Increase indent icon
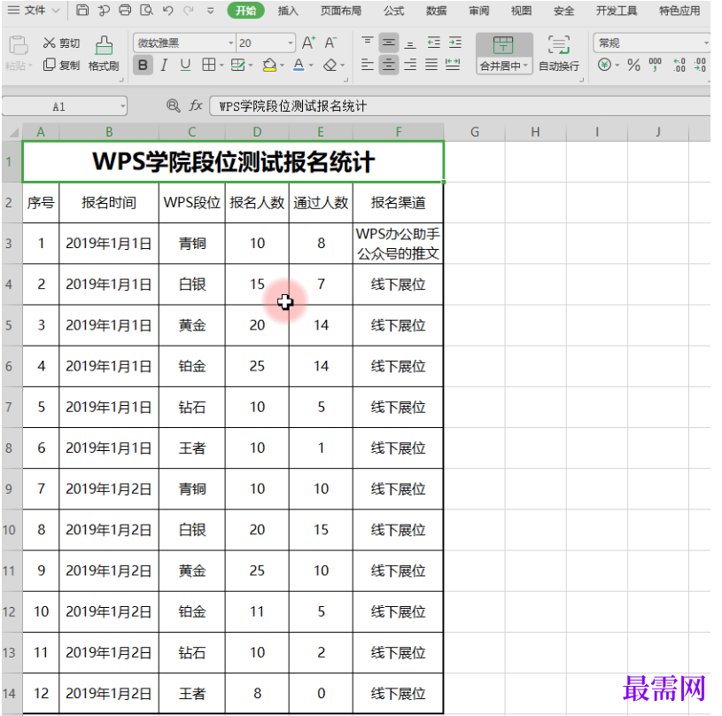Image resolution: width=722 pixels, height=716 pixels. 455,43
